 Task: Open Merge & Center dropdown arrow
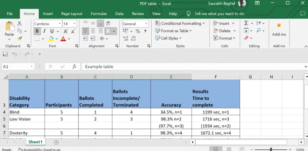(x=114, y=31)
